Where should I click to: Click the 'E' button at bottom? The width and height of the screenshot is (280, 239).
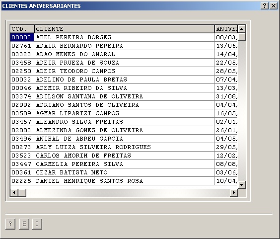(24, 224)
